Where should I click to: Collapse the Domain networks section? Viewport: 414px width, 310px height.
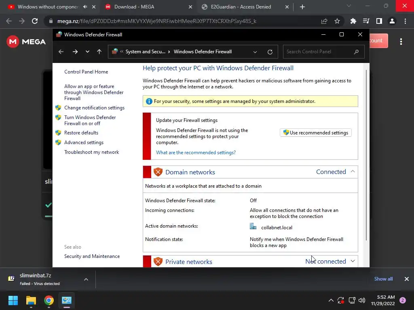[x=353, y=172]
